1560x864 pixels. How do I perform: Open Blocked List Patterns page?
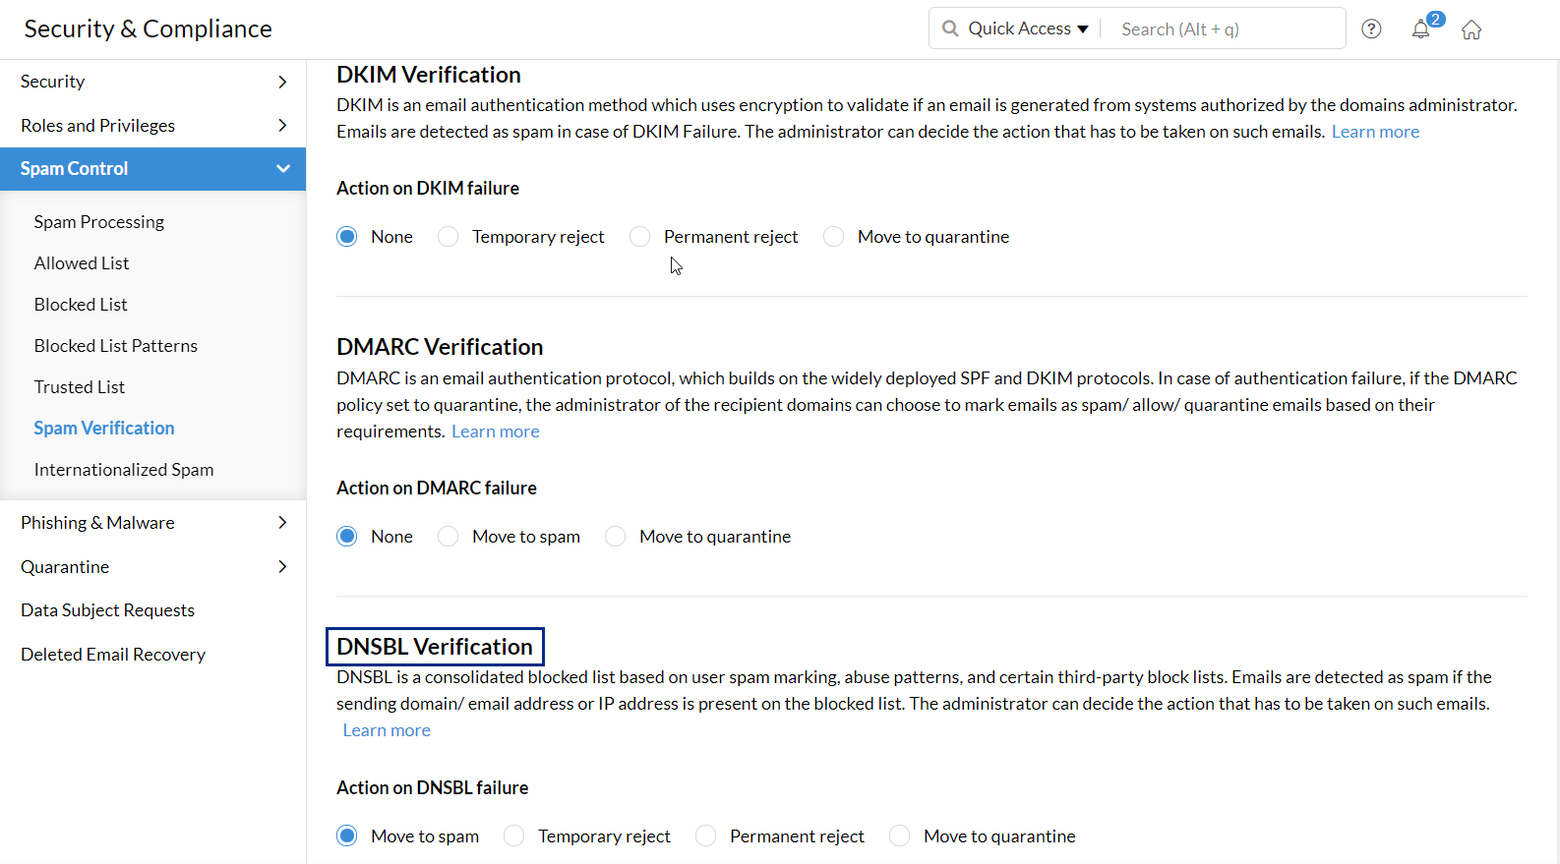click(x=116, y=346)
